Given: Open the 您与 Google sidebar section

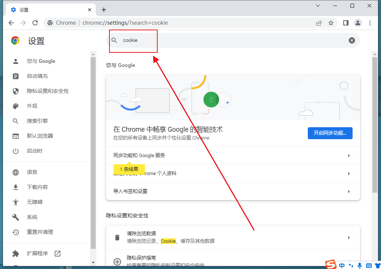Looking at the screenshot, I should tap(41, 61).
